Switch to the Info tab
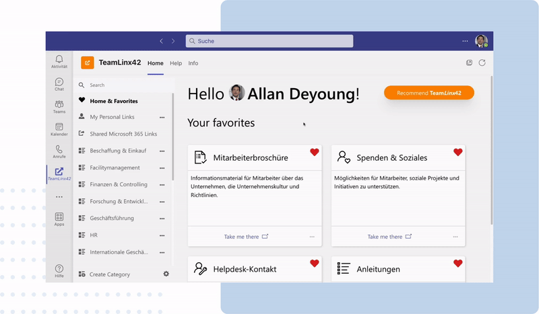Viewport: 539px width, 314px height. pos(193,63)
